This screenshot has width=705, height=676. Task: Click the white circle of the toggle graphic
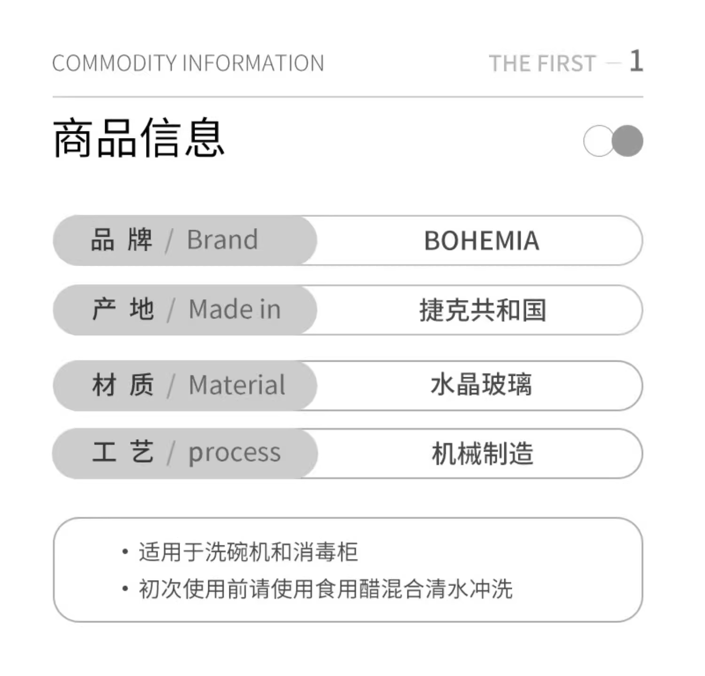point(596,141)
